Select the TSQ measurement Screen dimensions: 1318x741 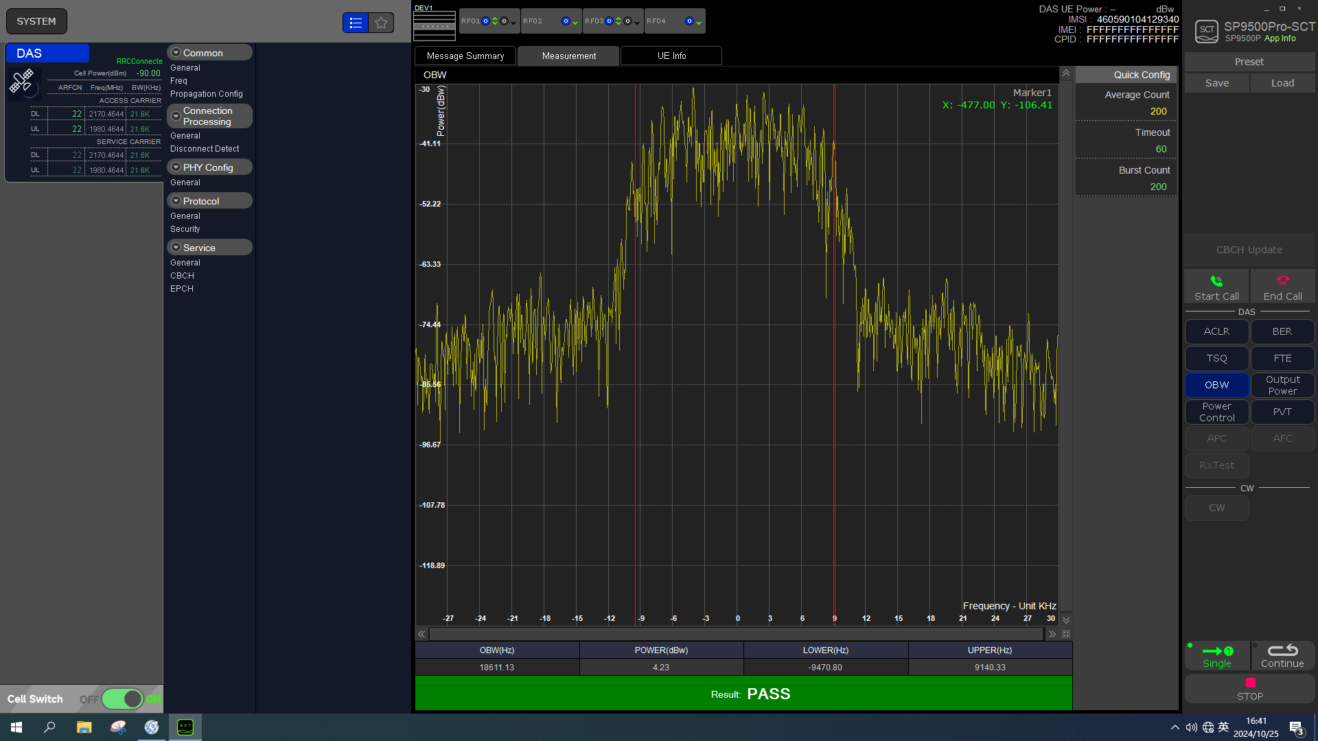1216,358
